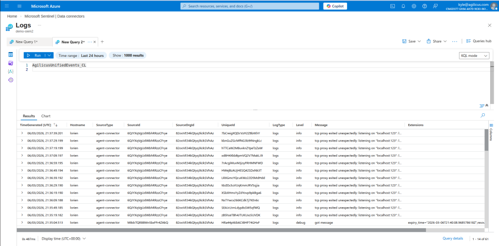Expand the row at 21:36:59.195
Screen dimensions: 499x246
coord(22,163)
